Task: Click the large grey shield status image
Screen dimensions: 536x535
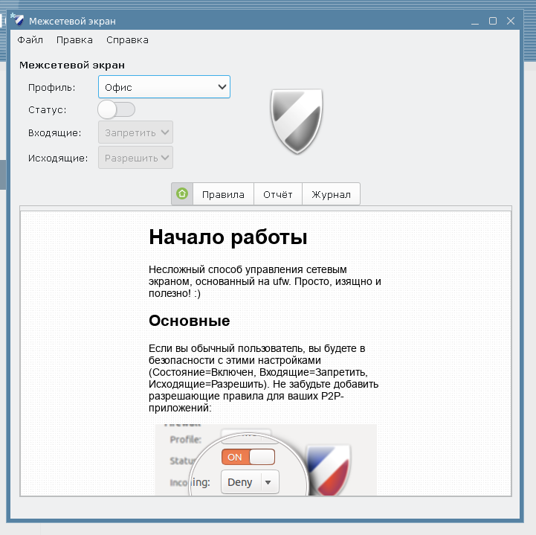Action: (x=297, y=121)
